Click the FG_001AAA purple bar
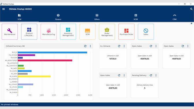Image resolution: width=194 pixels, height=109 pixels. click(27, 55)
